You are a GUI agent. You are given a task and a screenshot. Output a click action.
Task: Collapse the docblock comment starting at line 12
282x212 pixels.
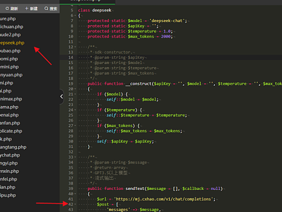click(x=75, y=47)
